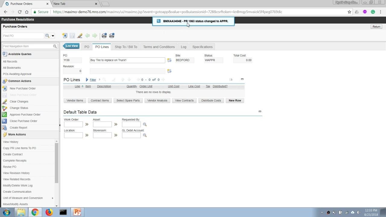Click the Requested By lookup magnifier
Image resolution: width=386 pixels, height=217 pixels.
tap(145, 124)
